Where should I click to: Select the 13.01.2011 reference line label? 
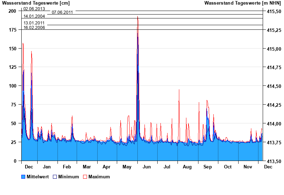(34, 23)
